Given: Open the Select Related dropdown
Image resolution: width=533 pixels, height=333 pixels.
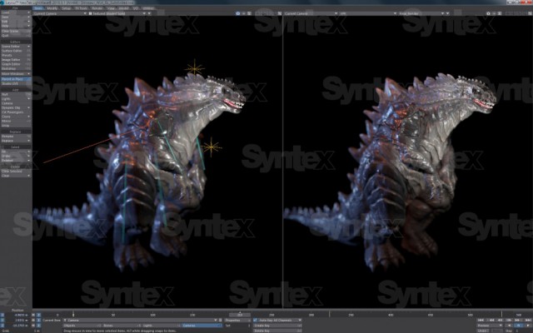Looking at the screenshot, I should (x=16, y=161).
